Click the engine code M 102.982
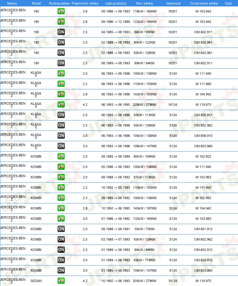 [203, 198]
